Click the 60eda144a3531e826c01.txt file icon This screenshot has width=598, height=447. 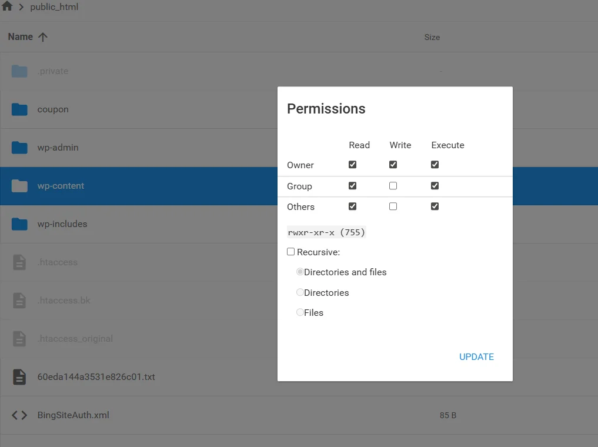tap(19, 377)
